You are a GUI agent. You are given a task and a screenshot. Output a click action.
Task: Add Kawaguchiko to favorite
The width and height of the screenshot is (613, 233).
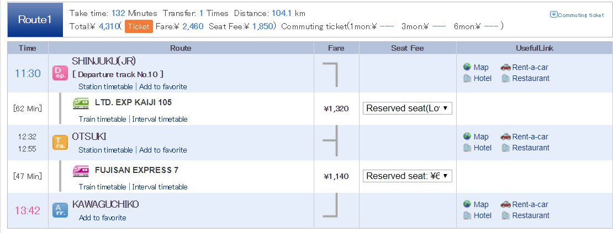pos(102,218)
